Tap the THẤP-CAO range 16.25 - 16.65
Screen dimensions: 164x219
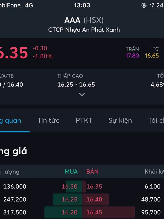(76, 85)
